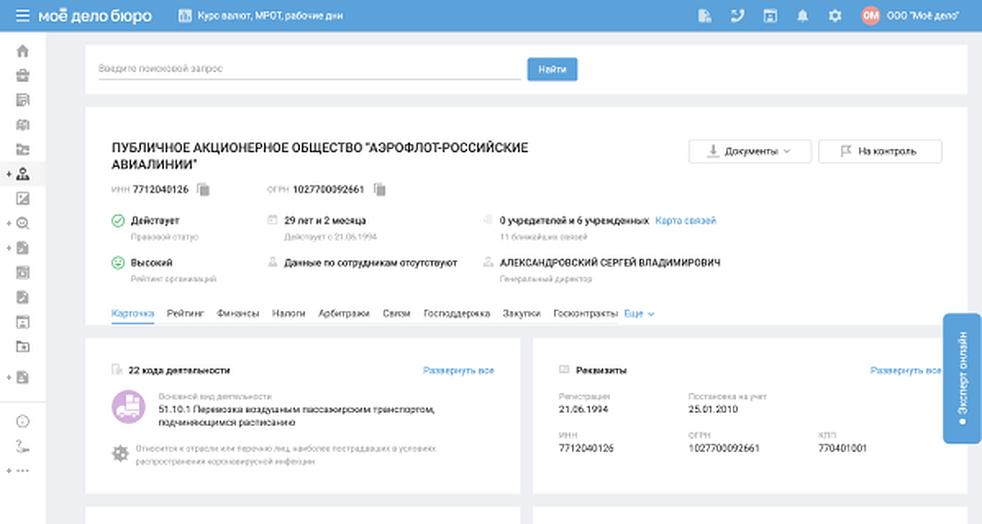Open the Карта связей link

point(686,220)
